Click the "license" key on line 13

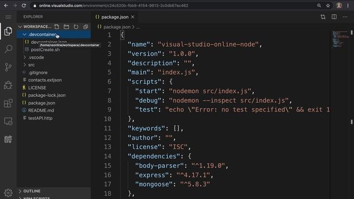pyautogui.click(x=145, y=147)
